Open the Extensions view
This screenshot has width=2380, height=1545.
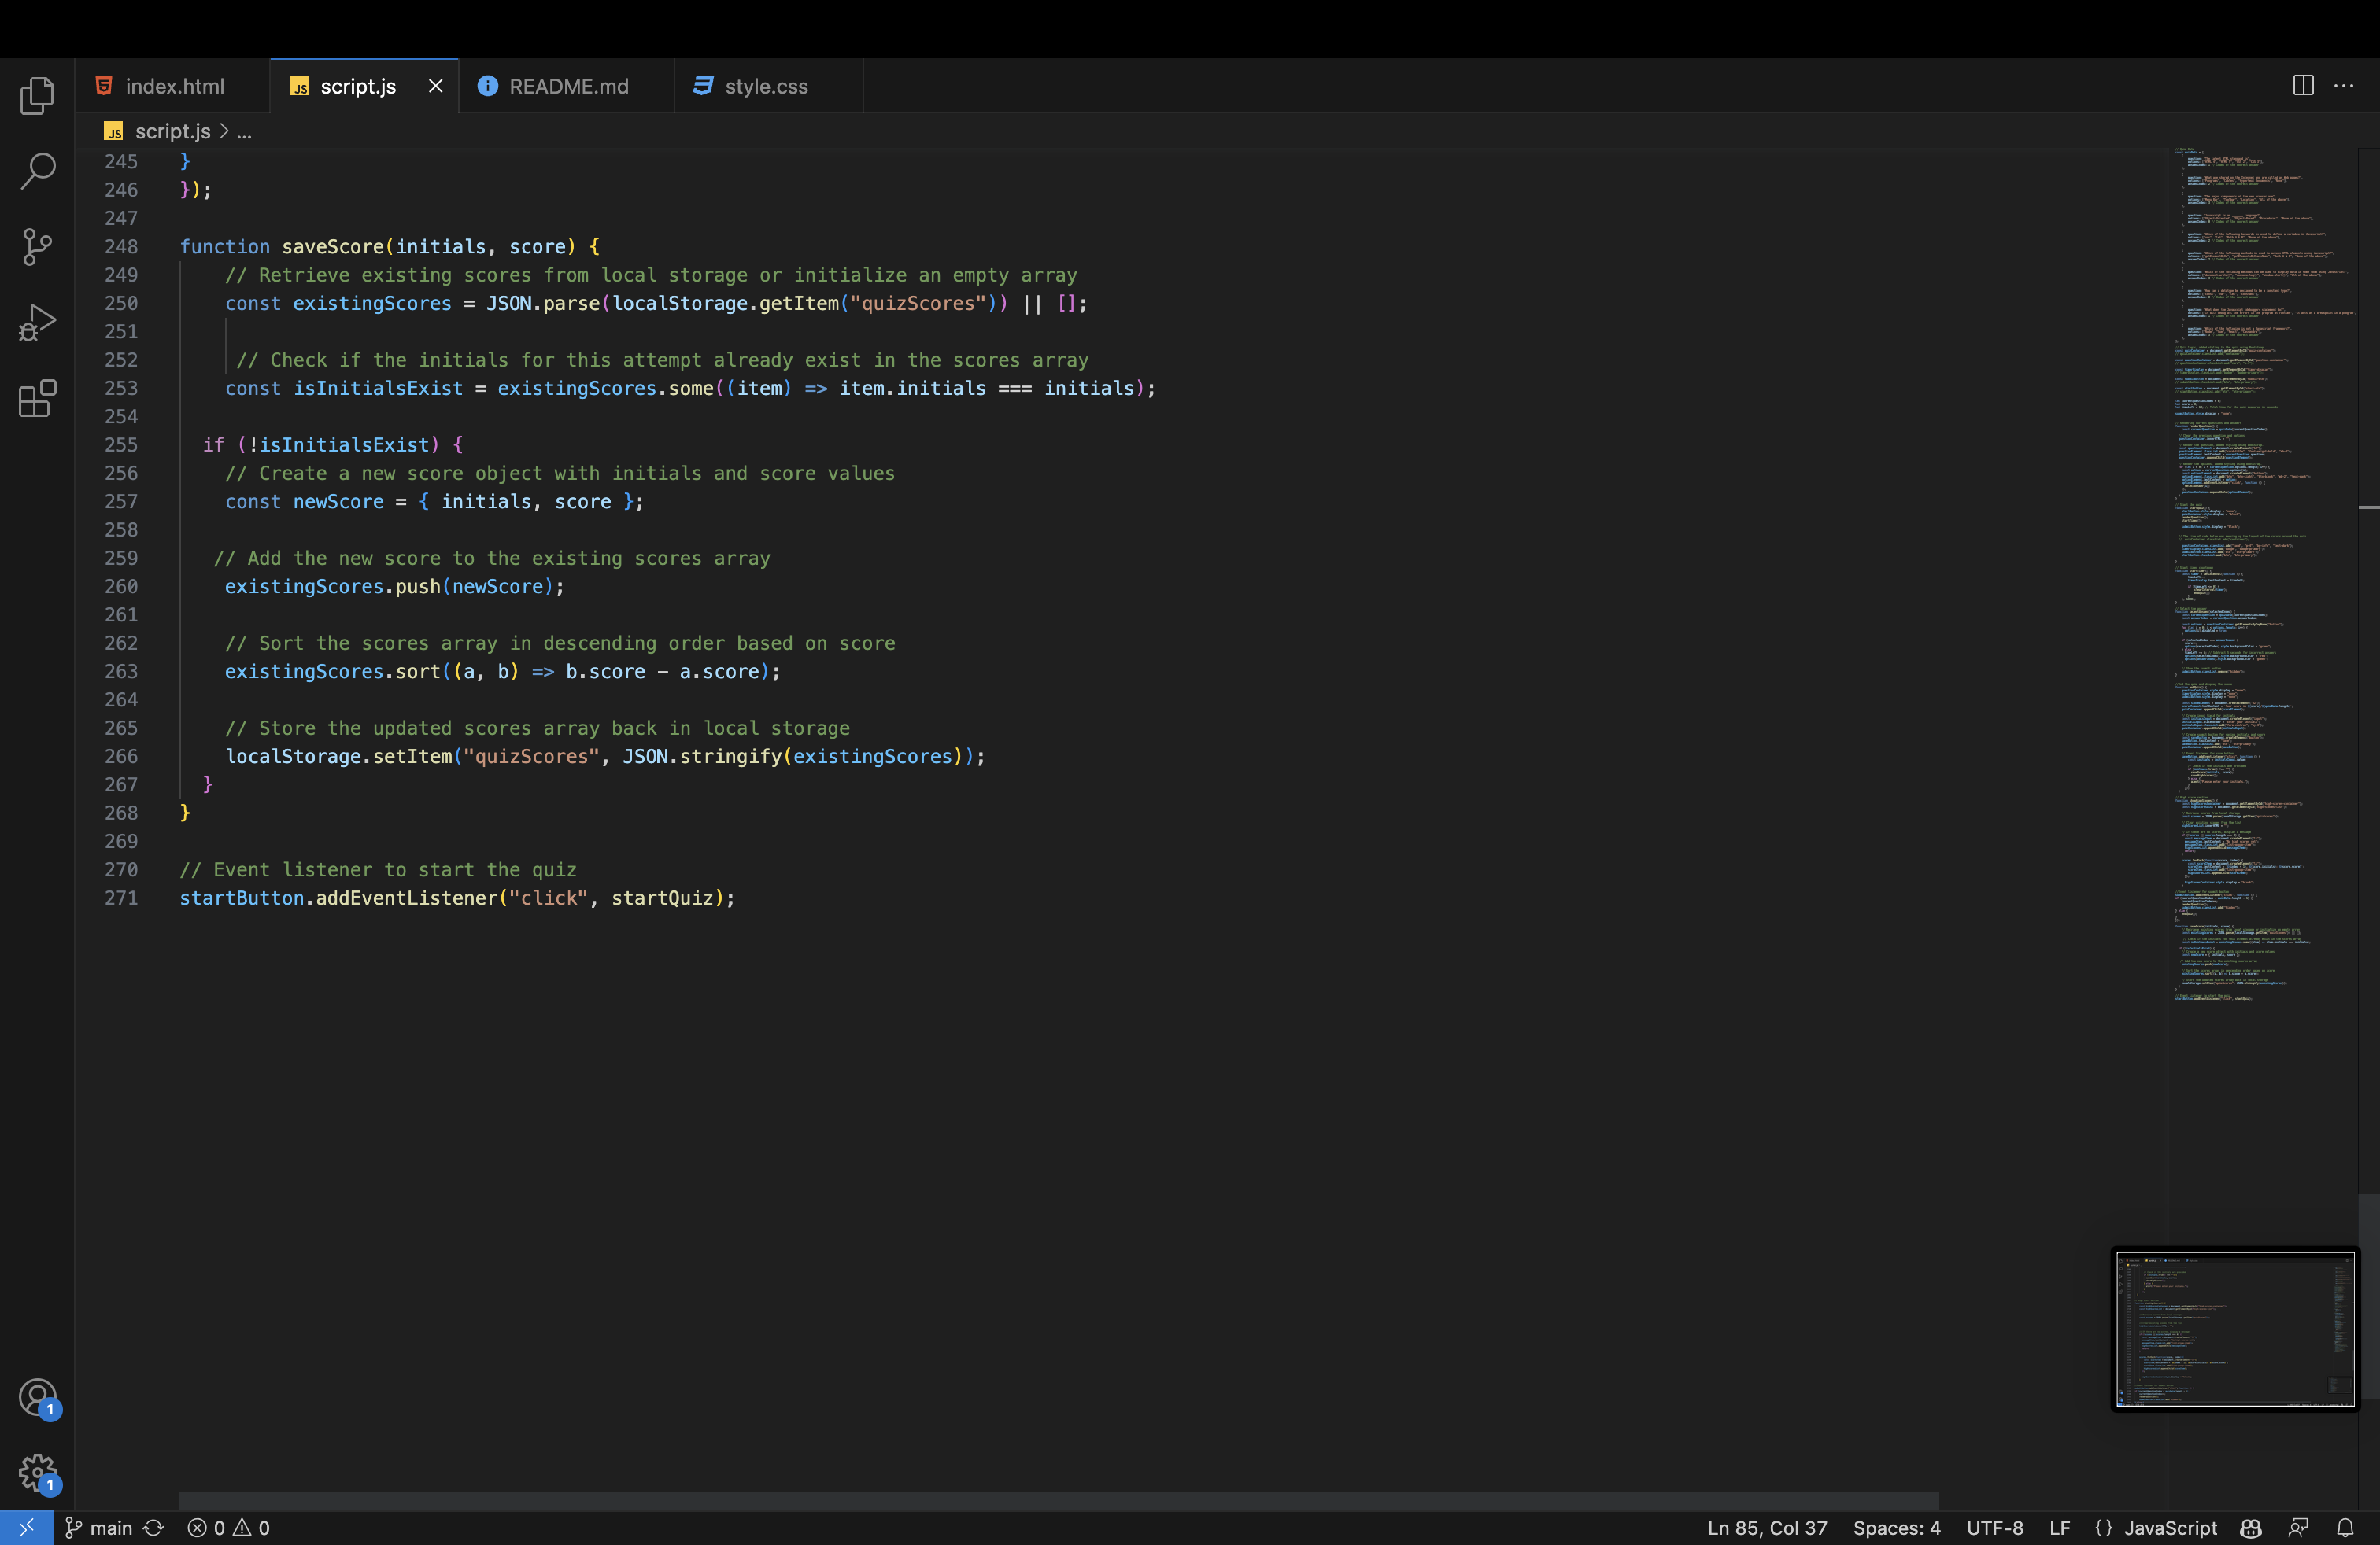(x=37, y=398)
